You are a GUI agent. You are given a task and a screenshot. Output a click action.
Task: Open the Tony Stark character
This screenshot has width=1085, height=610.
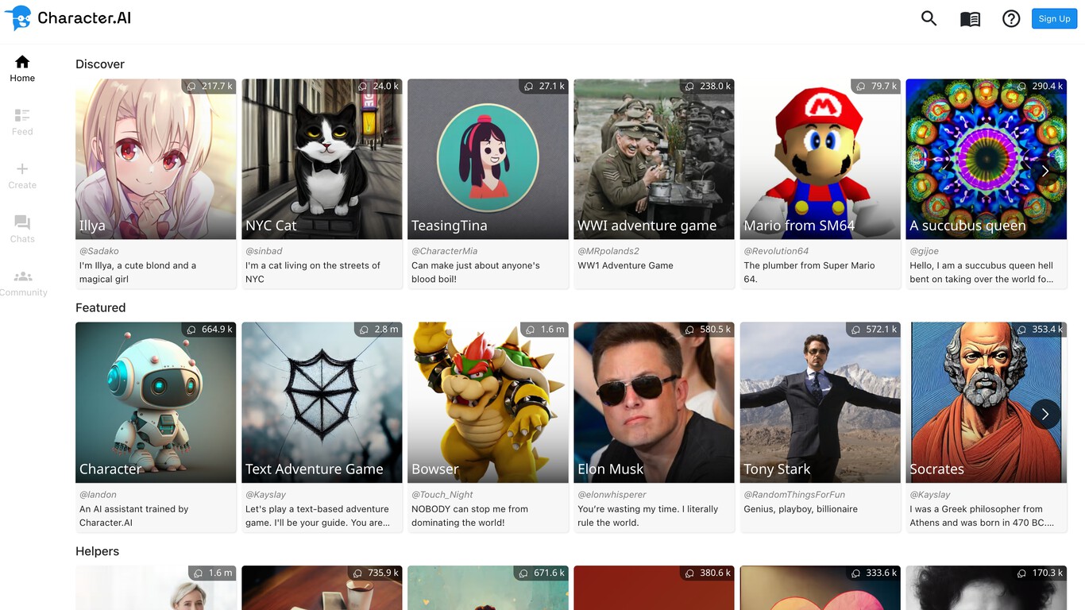pos(820,403)
